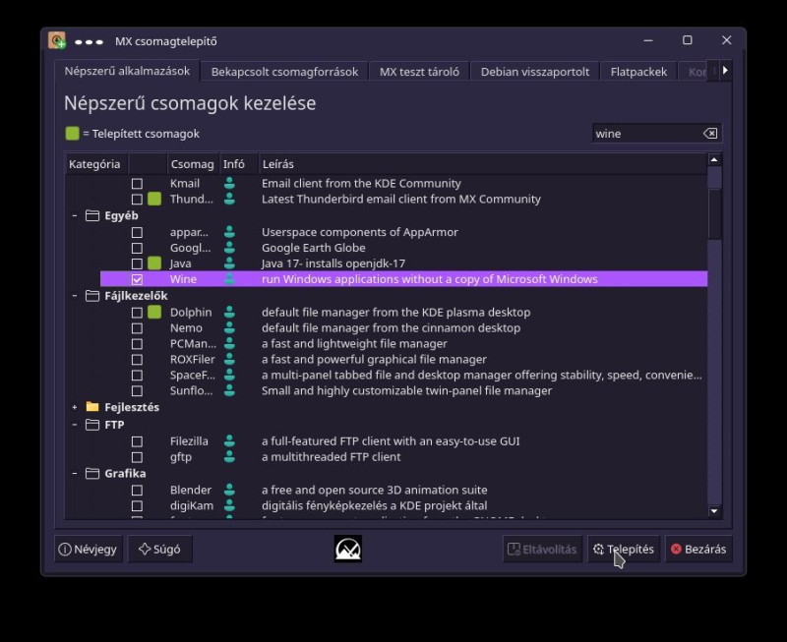
Task: Open the Névjegy about dialog
Action: pyautogui.click(x=89, y=550)
